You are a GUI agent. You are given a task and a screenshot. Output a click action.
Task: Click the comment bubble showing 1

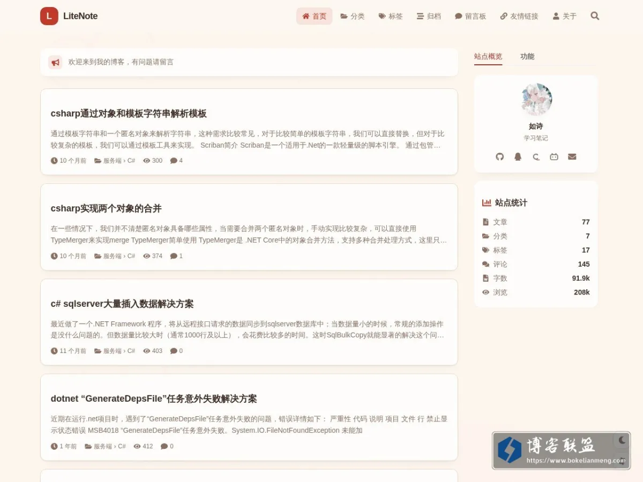pos(176,256)
